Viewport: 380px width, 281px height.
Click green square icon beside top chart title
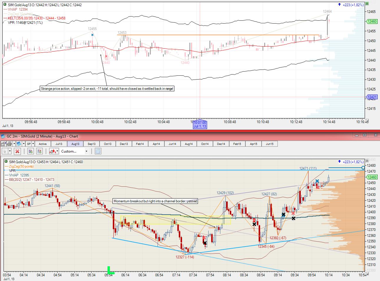click(5, 5)
